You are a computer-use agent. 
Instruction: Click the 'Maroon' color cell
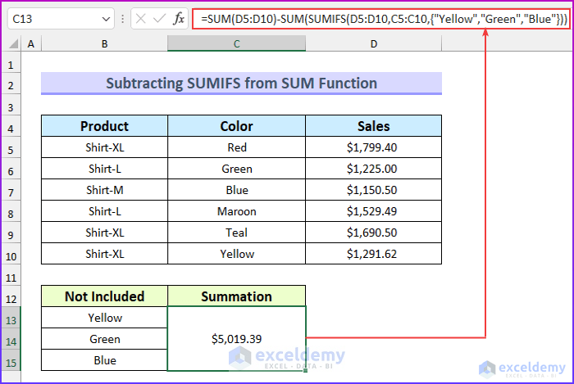236,211
